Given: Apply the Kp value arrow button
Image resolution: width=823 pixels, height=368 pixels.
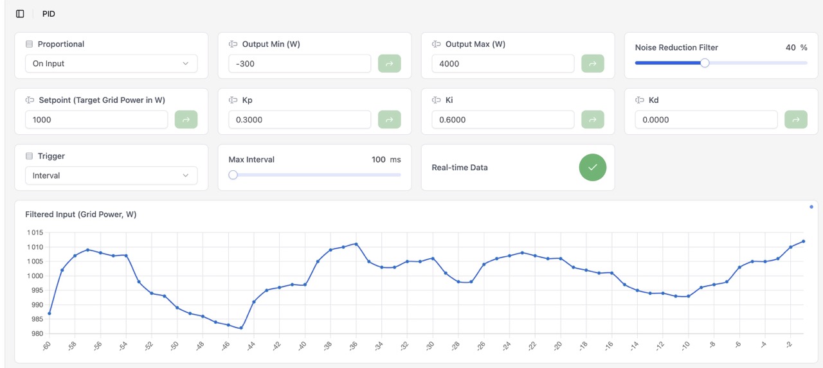Looking at the screenshot, I should tap(389, 119).
